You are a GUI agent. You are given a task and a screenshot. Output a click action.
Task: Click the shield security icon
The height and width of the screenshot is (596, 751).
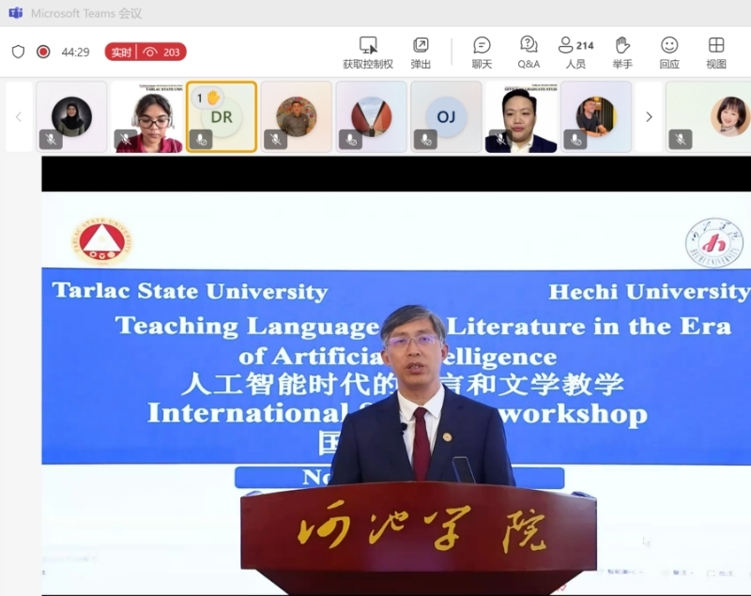tap(18, 52)
